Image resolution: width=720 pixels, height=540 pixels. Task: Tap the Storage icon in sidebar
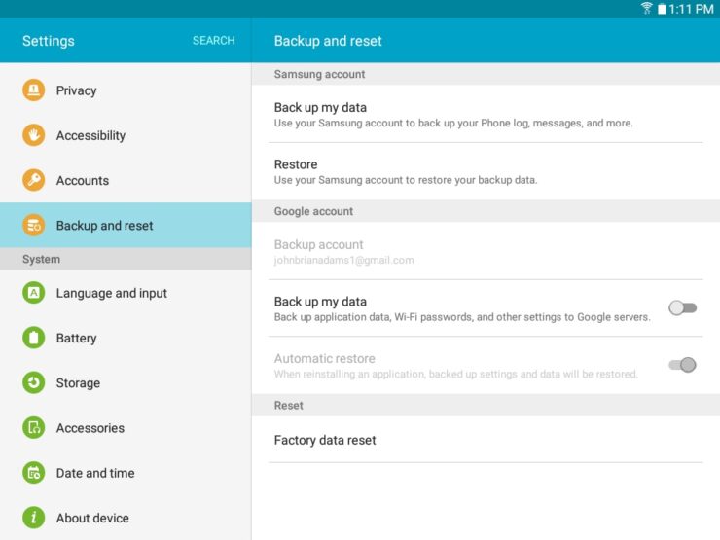click(x=33, y=382)
